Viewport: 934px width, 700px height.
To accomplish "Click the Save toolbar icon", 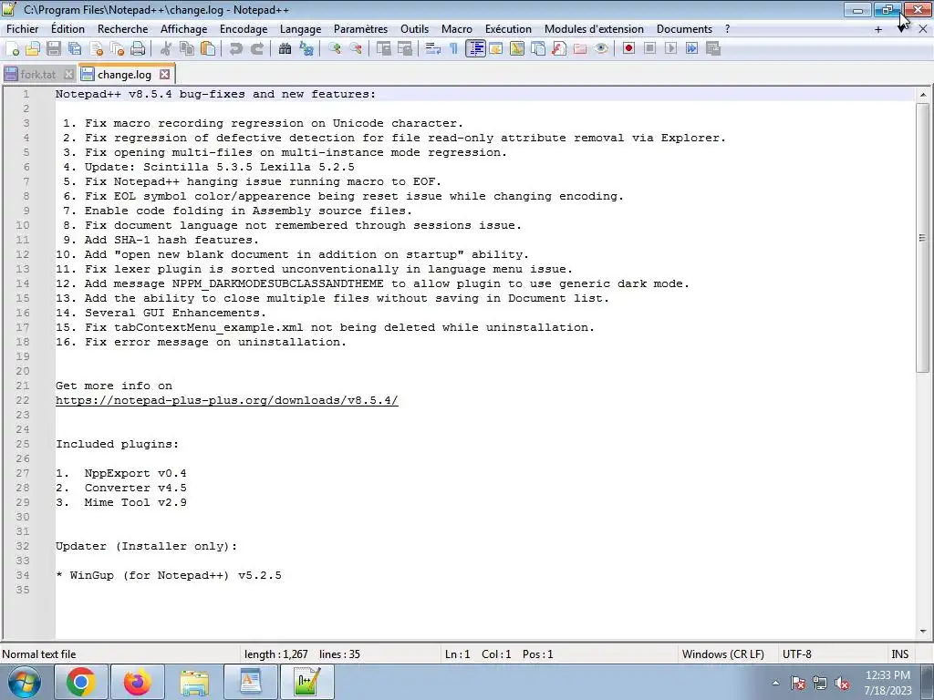I will (54, 49).
